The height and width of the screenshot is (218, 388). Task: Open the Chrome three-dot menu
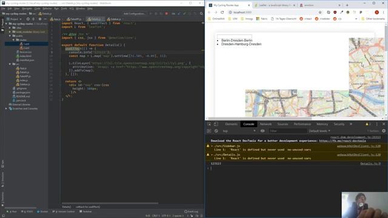[384, 12]
